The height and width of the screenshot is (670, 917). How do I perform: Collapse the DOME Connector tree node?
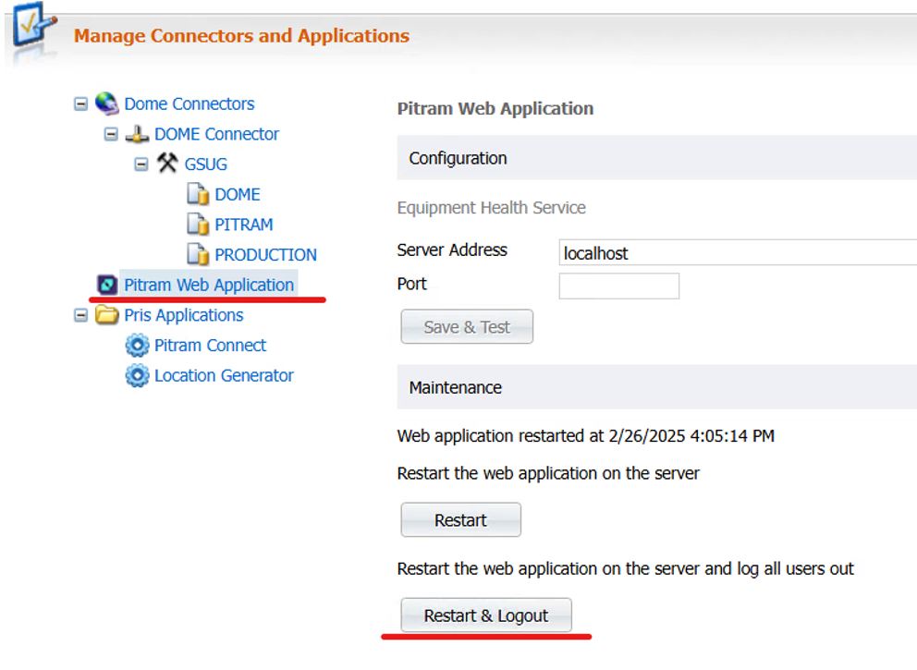click(x=112, y=134)
